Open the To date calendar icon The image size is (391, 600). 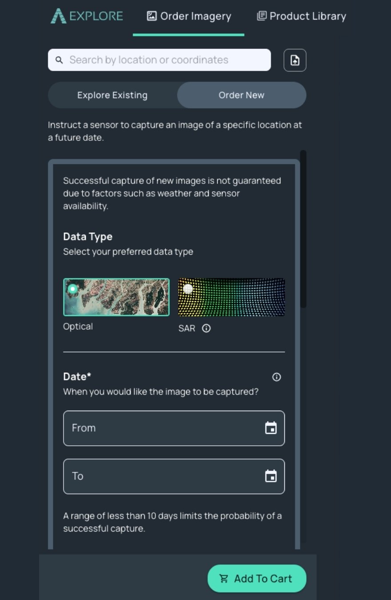pos(271,476)
